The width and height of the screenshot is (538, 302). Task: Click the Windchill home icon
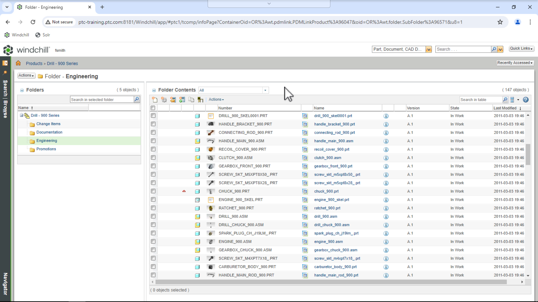[x=18, y=63]
